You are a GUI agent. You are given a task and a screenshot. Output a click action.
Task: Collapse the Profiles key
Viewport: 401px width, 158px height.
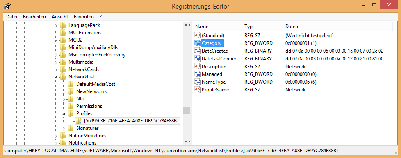point(64,113)
